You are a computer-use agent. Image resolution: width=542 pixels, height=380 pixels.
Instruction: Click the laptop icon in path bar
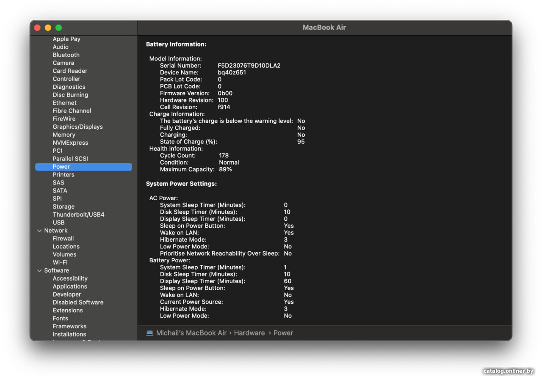click(149, 333)
